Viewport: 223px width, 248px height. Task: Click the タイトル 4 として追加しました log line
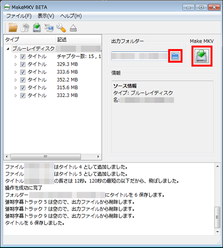[x=66, y=167]
